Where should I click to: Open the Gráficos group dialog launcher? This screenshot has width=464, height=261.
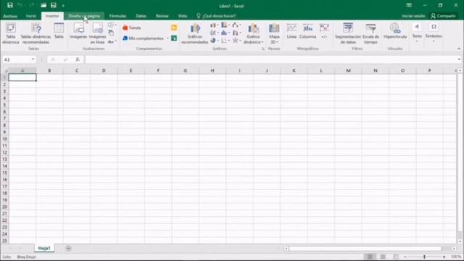tap(263, 49)
